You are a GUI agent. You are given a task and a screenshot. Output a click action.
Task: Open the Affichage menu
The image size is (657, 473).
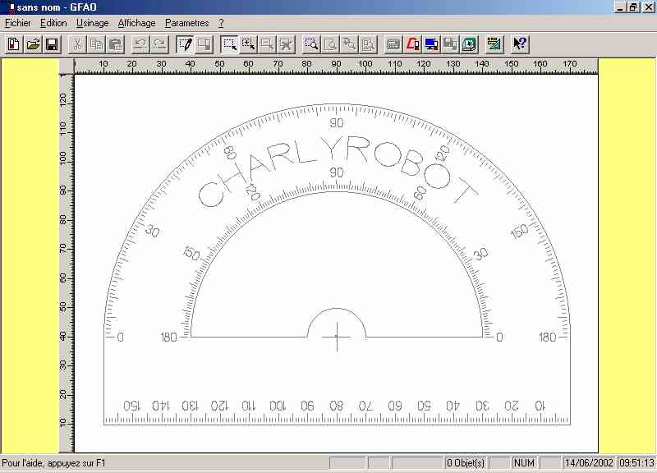coord(136,23)
